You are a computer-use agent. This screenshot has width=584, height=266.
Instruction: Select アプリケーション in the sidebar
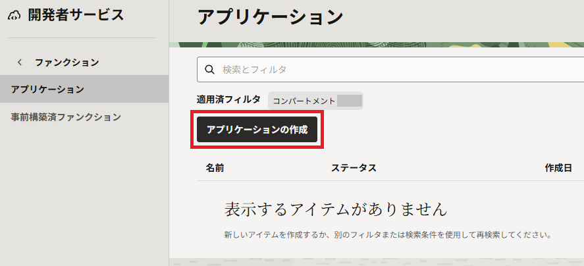[47, 89]
